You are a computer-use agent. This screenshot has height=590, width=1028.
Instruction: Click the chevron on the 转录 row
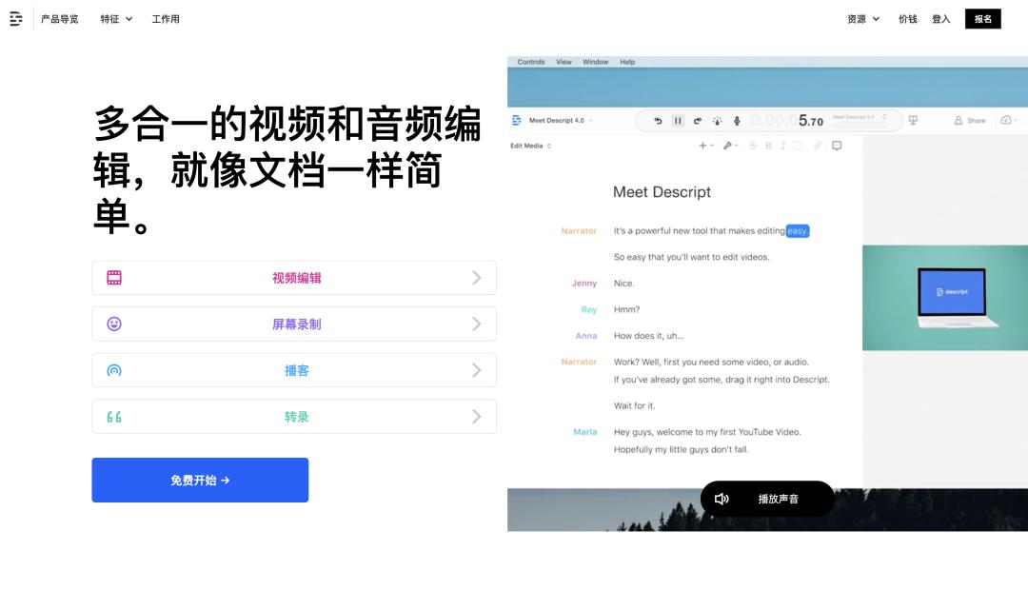pyautogui.click(x=477, y=416)
